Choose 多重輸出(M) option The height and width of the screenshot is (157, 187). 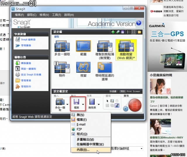91,139
